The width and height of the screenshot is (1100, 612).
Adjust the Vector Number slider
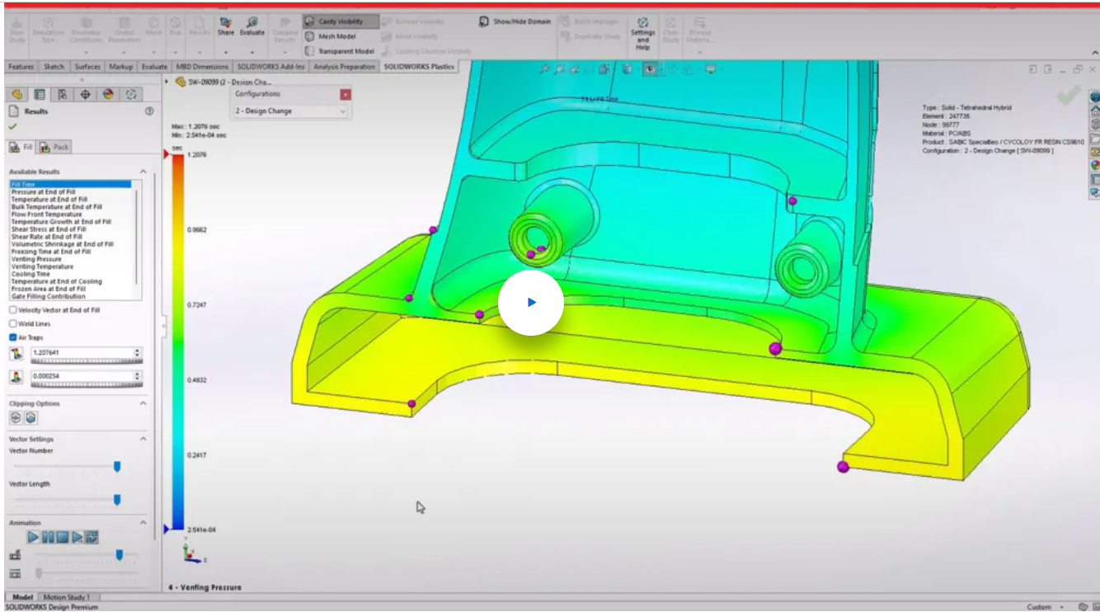point(116,466)
